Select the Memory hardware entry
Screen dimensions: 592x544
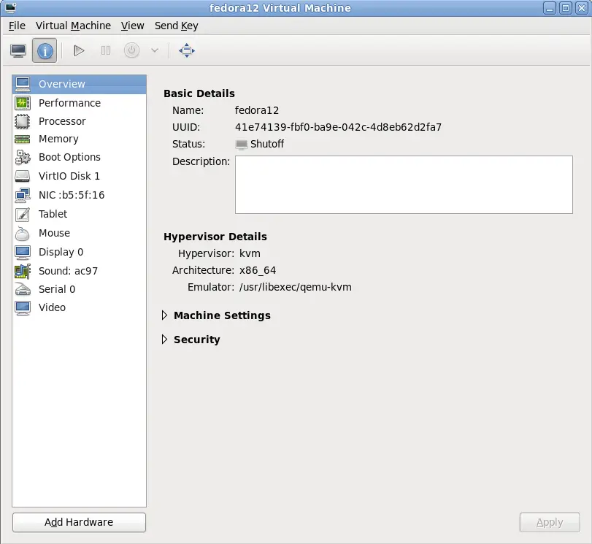click(x=58, y=139)
